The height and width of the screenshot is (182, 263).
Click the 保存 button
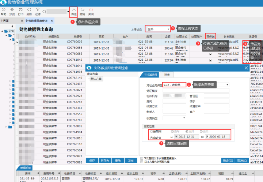92,161
